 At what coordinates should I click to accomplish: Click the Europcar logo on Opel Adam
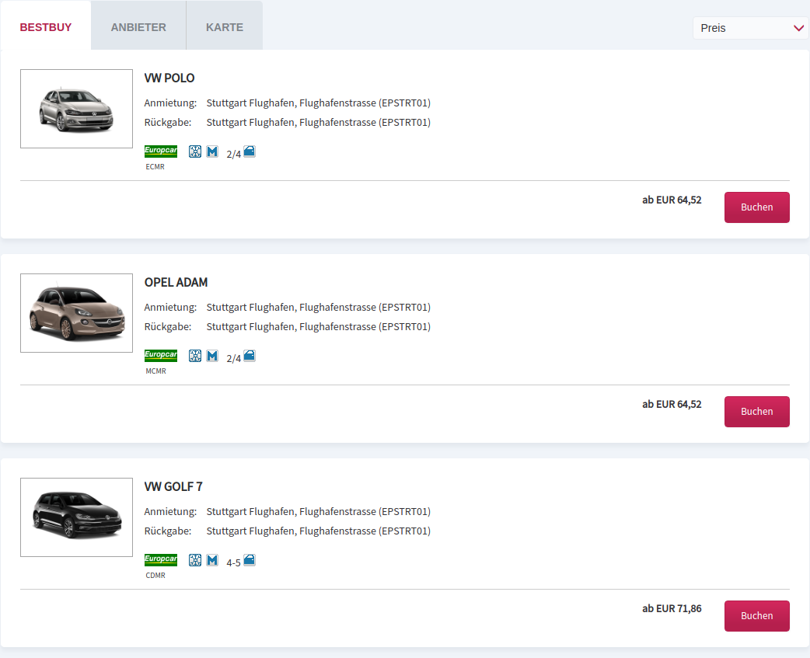coord(161,356)
